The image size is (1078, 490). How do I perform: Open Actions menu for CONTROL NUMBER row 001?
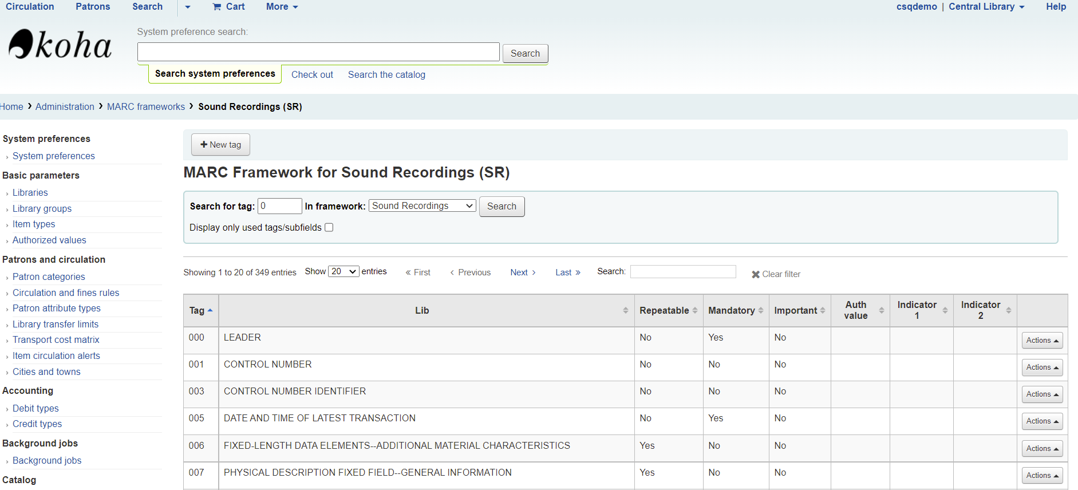(1042, 367)
